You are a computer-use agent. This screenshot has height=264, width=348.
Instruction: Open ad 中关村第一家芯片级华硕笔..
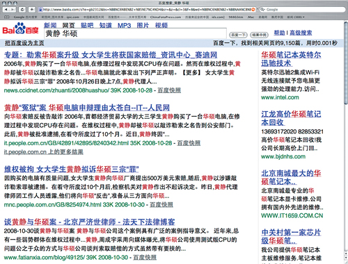[291, 236]
